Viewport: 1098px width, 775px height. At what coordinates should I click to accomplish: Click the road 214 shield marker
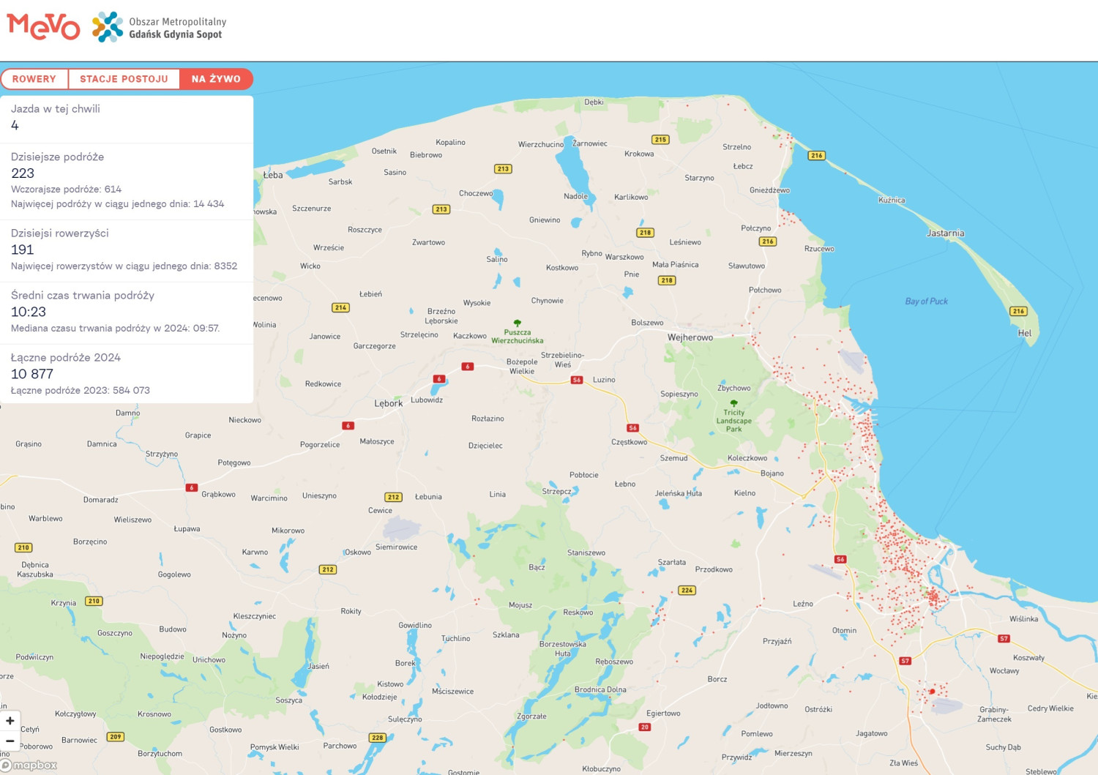340,307
